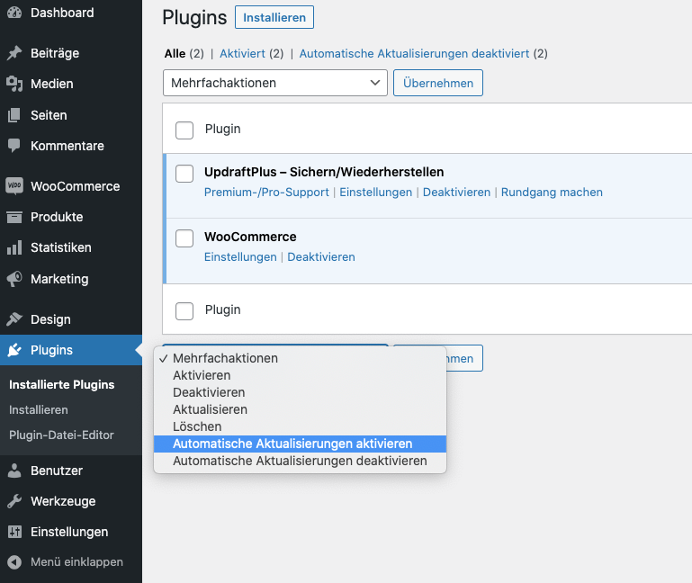The image size is (692, 583).
Task: Click the WooCommerce plugin title
Action: pos(250,237)
